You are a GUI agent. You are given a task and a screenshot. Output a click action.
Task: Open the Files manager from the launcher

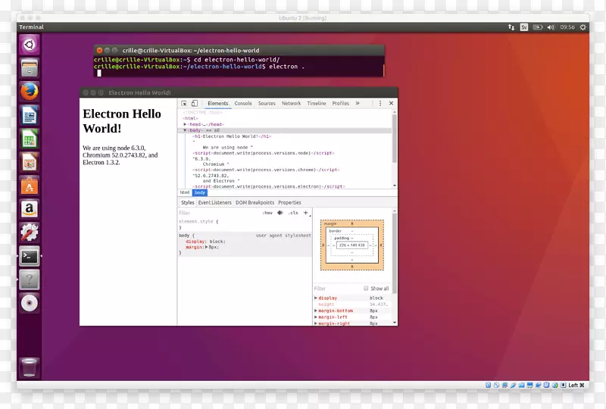coord(30,68)
